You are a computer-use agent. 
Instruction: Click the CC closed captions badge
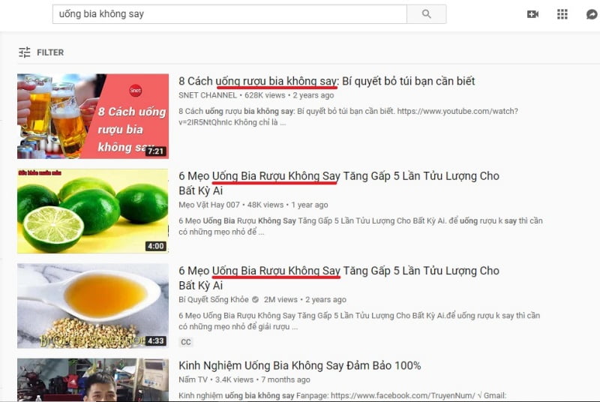186,342
